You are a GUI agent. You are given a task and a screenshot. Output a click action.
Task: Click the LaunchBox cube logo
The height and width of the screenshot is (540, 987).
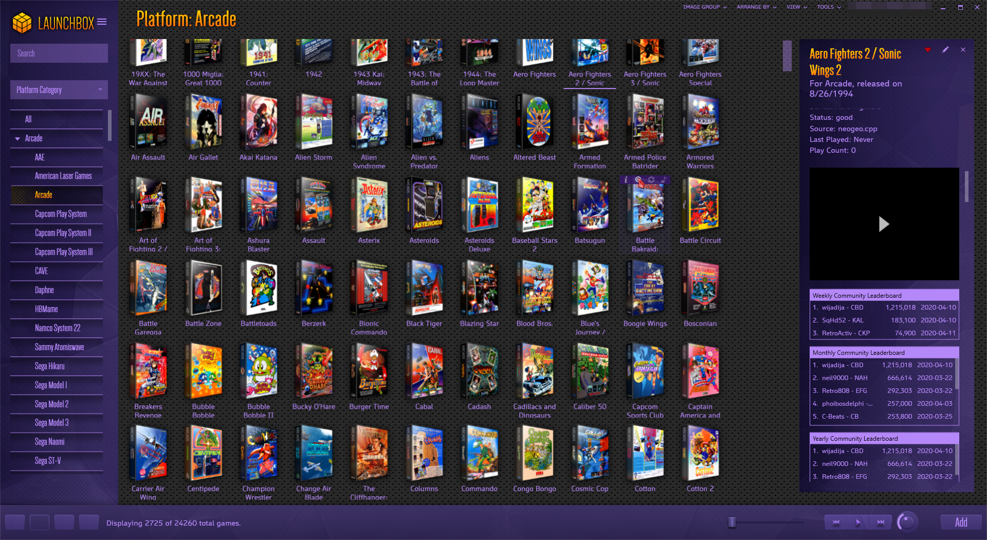(22, 23)
